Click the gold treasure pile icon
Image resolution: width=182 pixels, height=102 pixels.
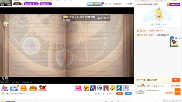coord(33,88)
